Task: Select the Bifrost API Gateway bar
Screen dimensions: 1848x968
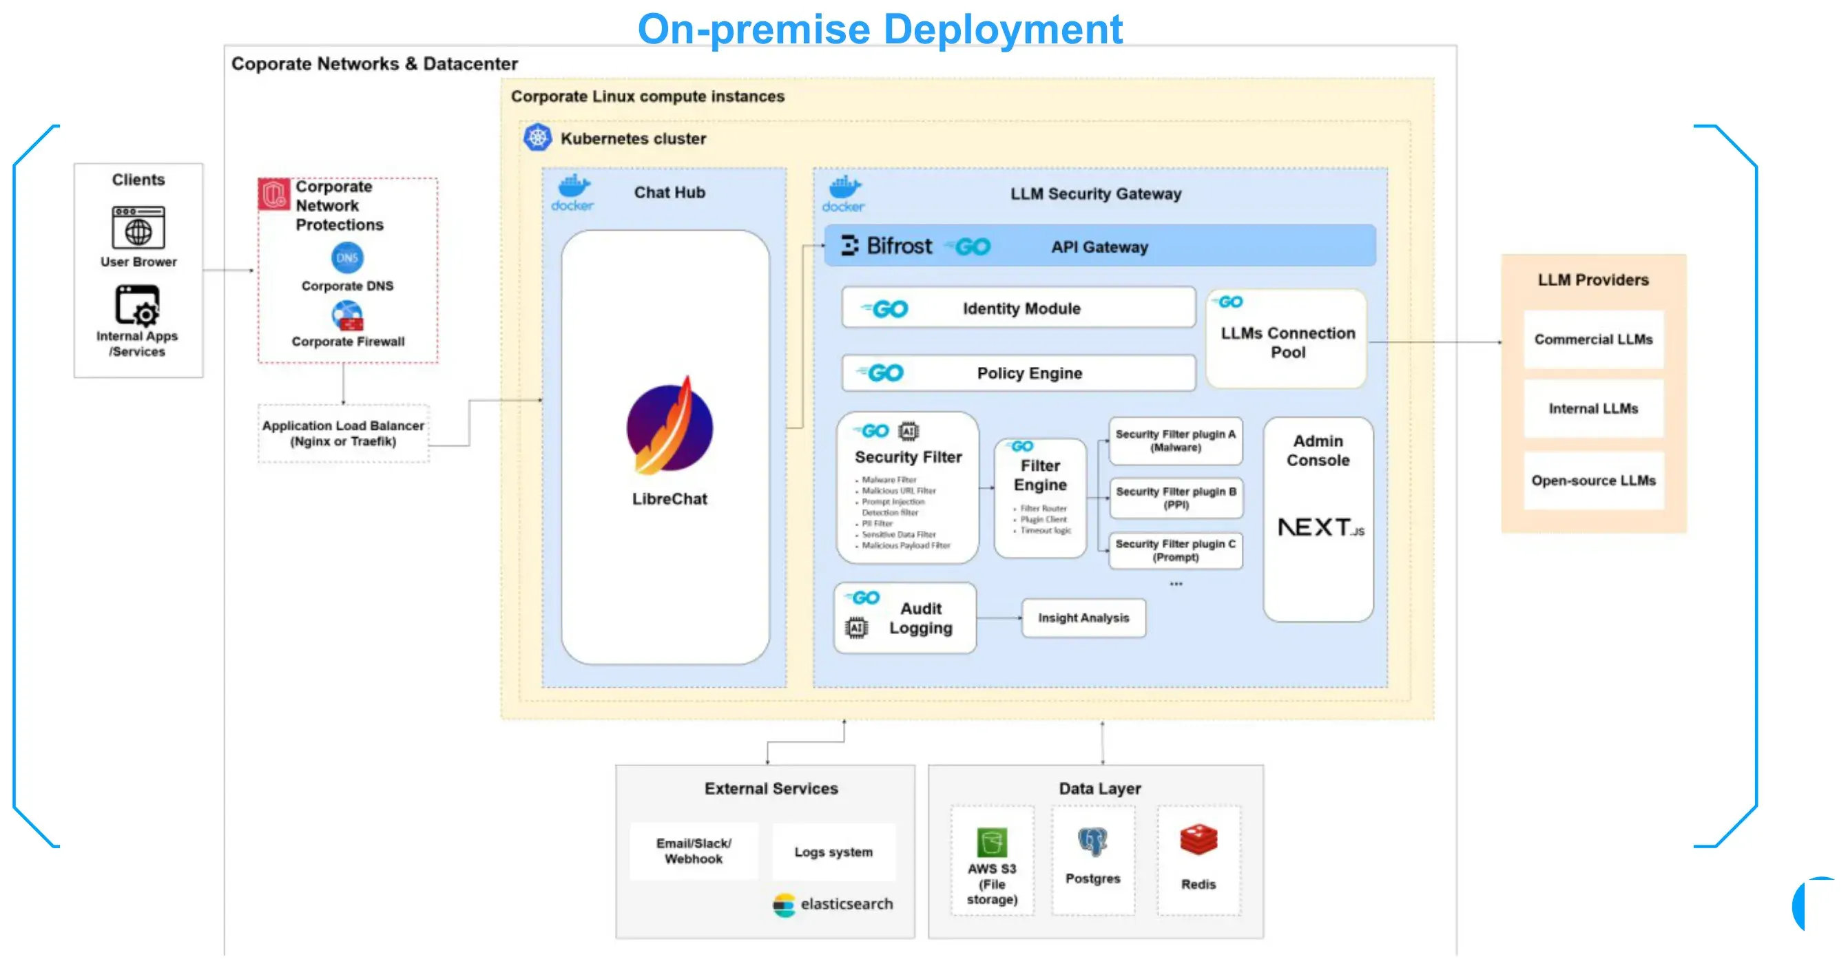Action: pyautogui.click(x=1100, y=246)
